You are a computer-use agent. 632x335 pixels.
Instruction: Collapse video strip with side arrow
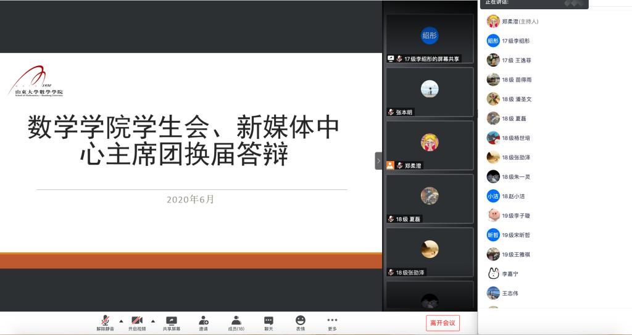point(378,161)
